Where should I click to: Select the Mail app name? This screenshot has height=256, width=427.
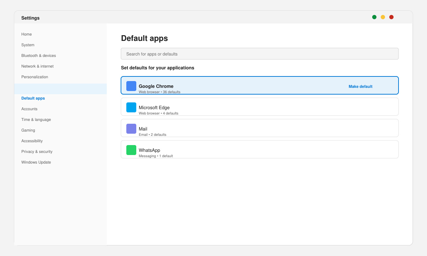[143, 129]
